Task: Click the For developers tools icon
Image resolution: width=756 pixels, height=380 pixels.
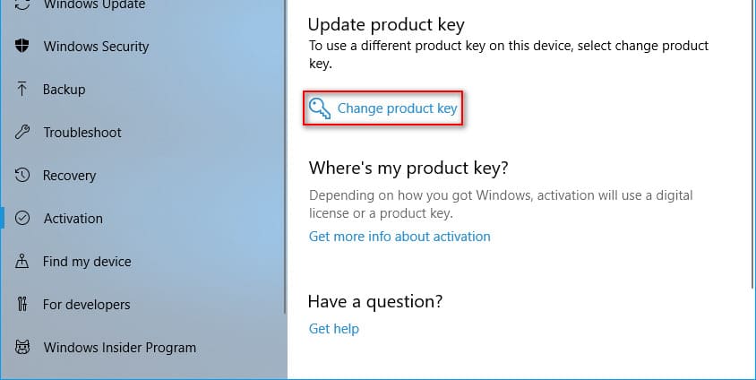Action: click(23, 305)
